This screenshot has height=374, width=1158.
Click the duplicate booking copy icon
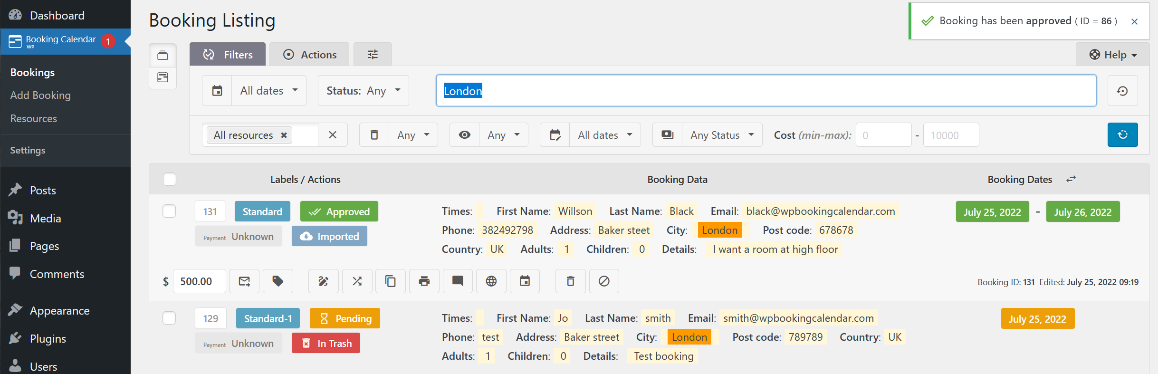(x=390, y=281)
